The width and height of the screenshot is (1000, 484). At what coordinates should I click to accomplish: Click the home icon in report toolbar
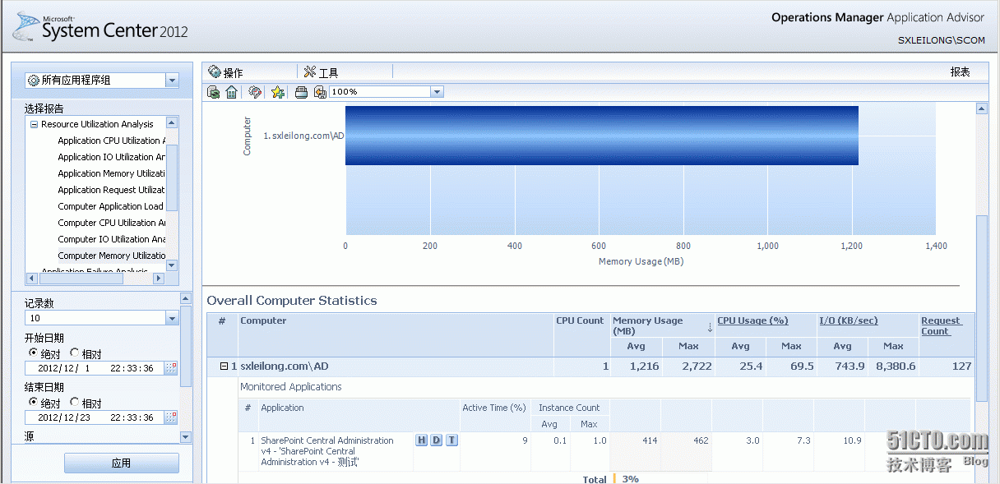tap(232, 92)
